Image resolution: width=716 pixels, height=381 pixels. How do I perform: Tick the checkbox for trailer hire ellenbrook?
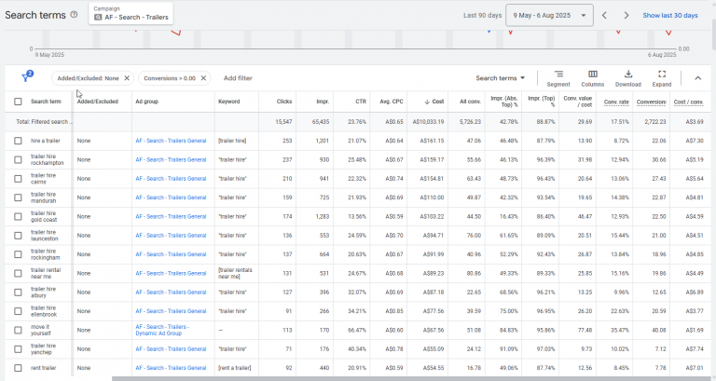pos(18,311)
